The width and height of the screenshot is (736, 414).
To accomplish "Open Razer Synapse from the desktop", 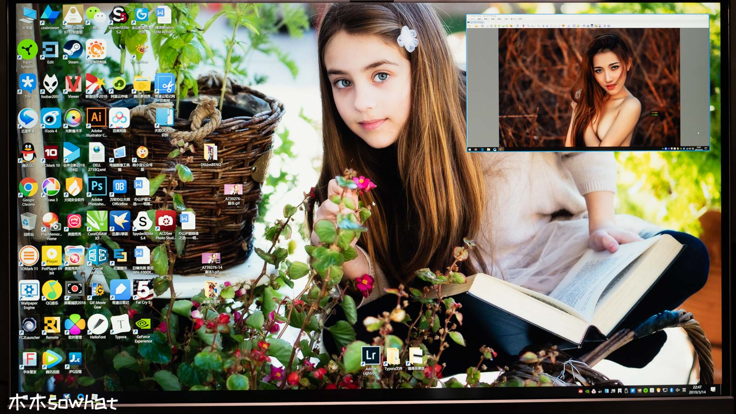I will click(28, 55).
